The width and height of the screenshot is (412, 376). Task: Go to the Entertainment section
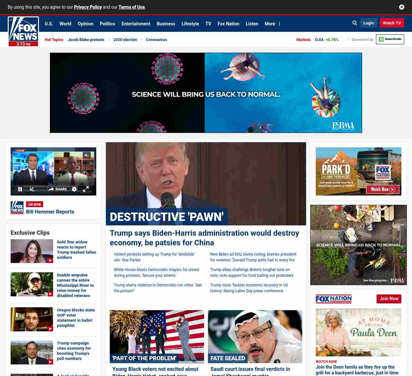(136, 24)
